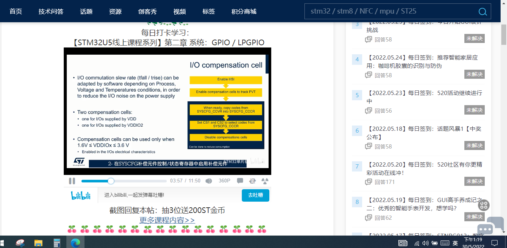Open the 2022.05.19 GUI高手养成记 post
This screenshot has height=248, width=507.
(x=425, y=204)
